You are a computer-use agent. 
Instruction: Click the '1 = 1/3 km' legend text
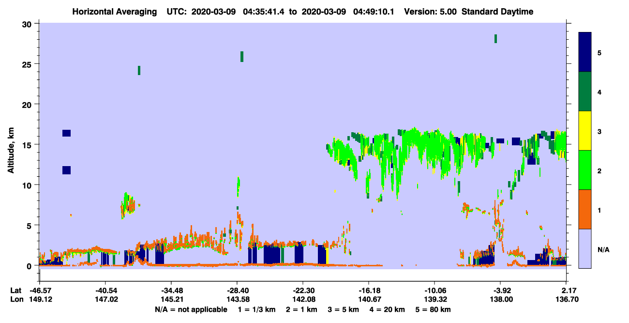tap(256, 309)
